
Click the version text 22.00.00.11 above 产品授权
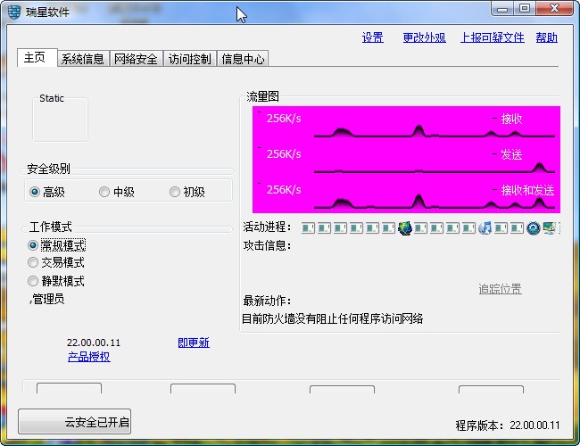pos(94,343)
